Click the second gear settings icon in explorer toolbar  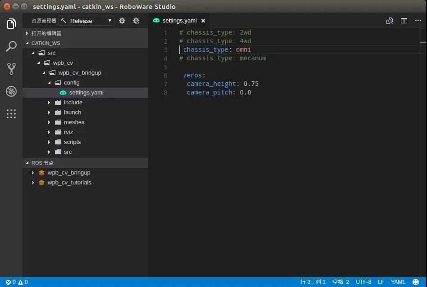click(x=136, y=21)
